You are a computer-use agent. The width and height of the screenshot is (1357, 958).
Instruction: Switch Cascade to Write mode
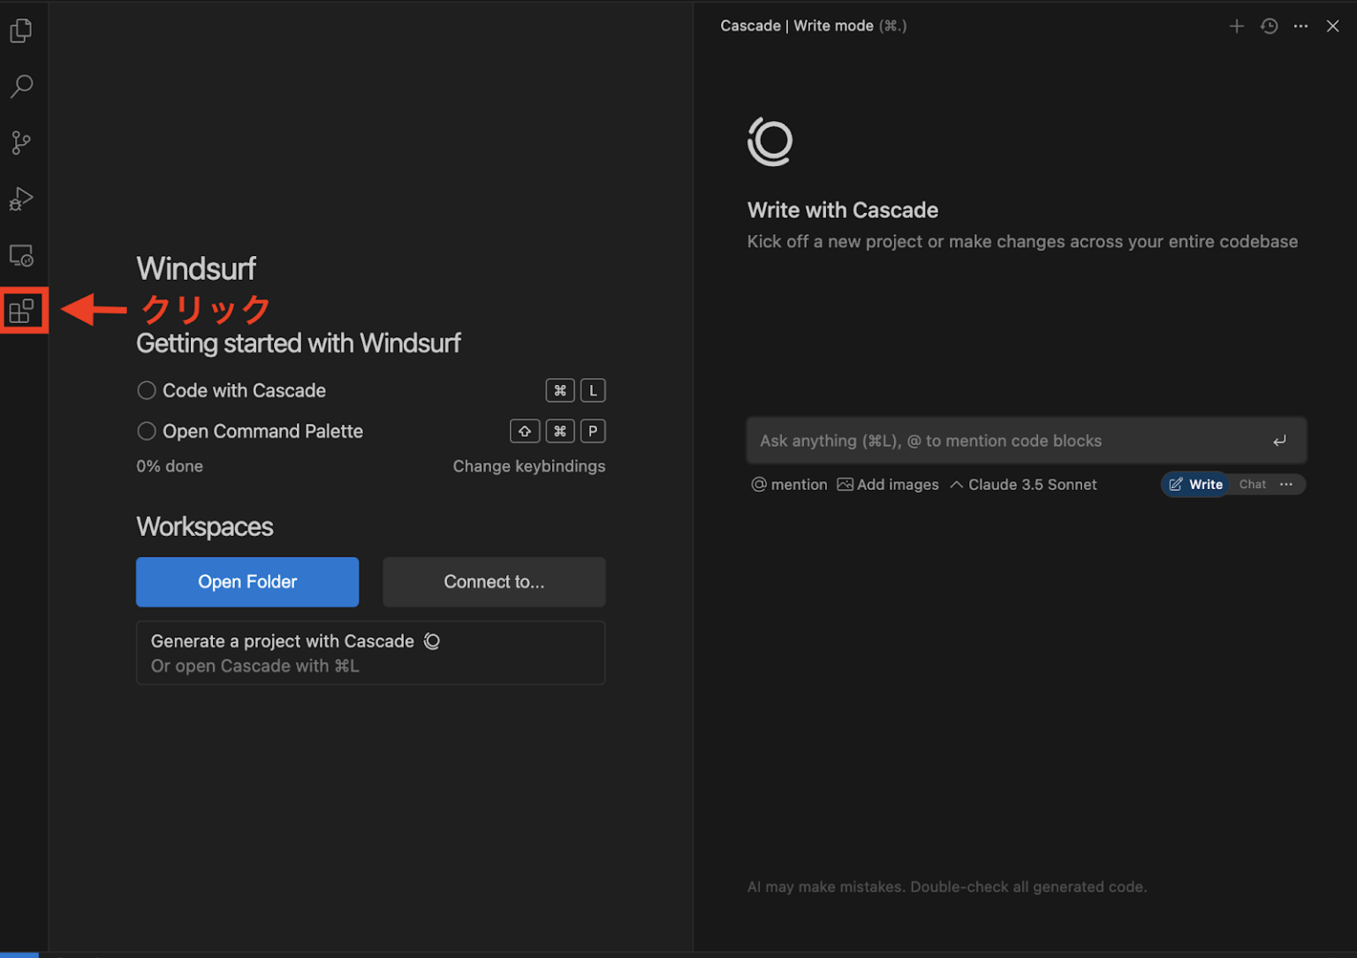1196,484
